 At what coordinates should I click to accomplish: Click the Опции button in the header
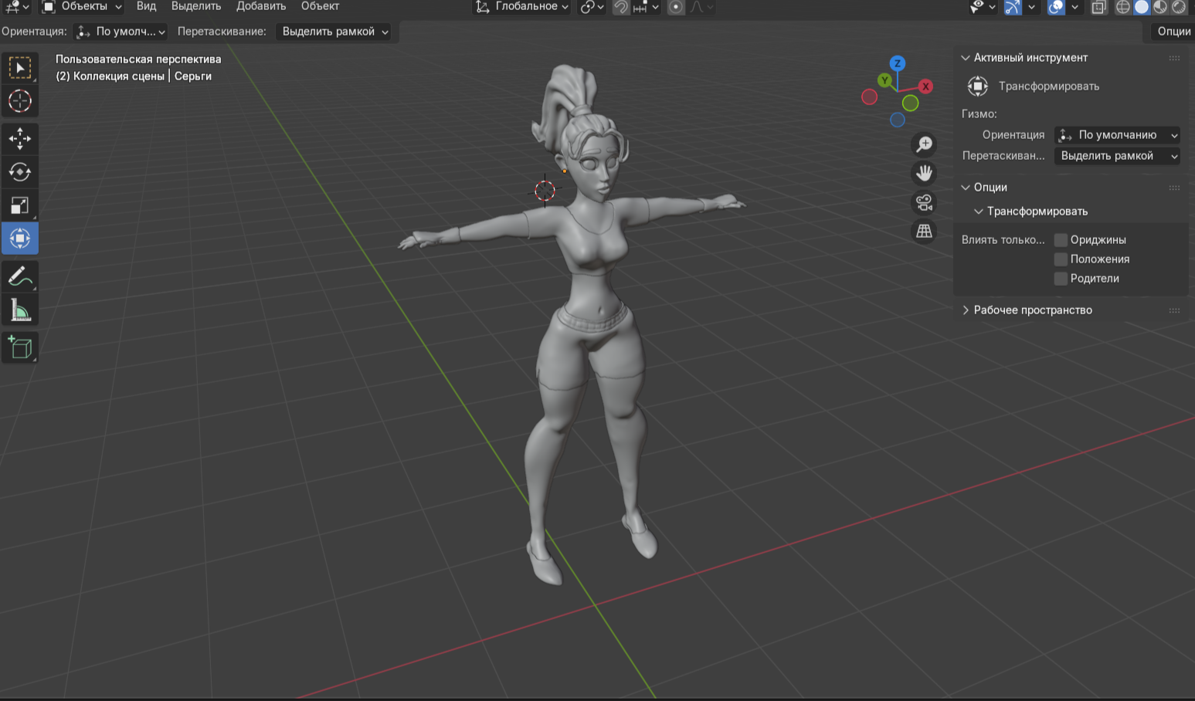[x=1173, y=32]
